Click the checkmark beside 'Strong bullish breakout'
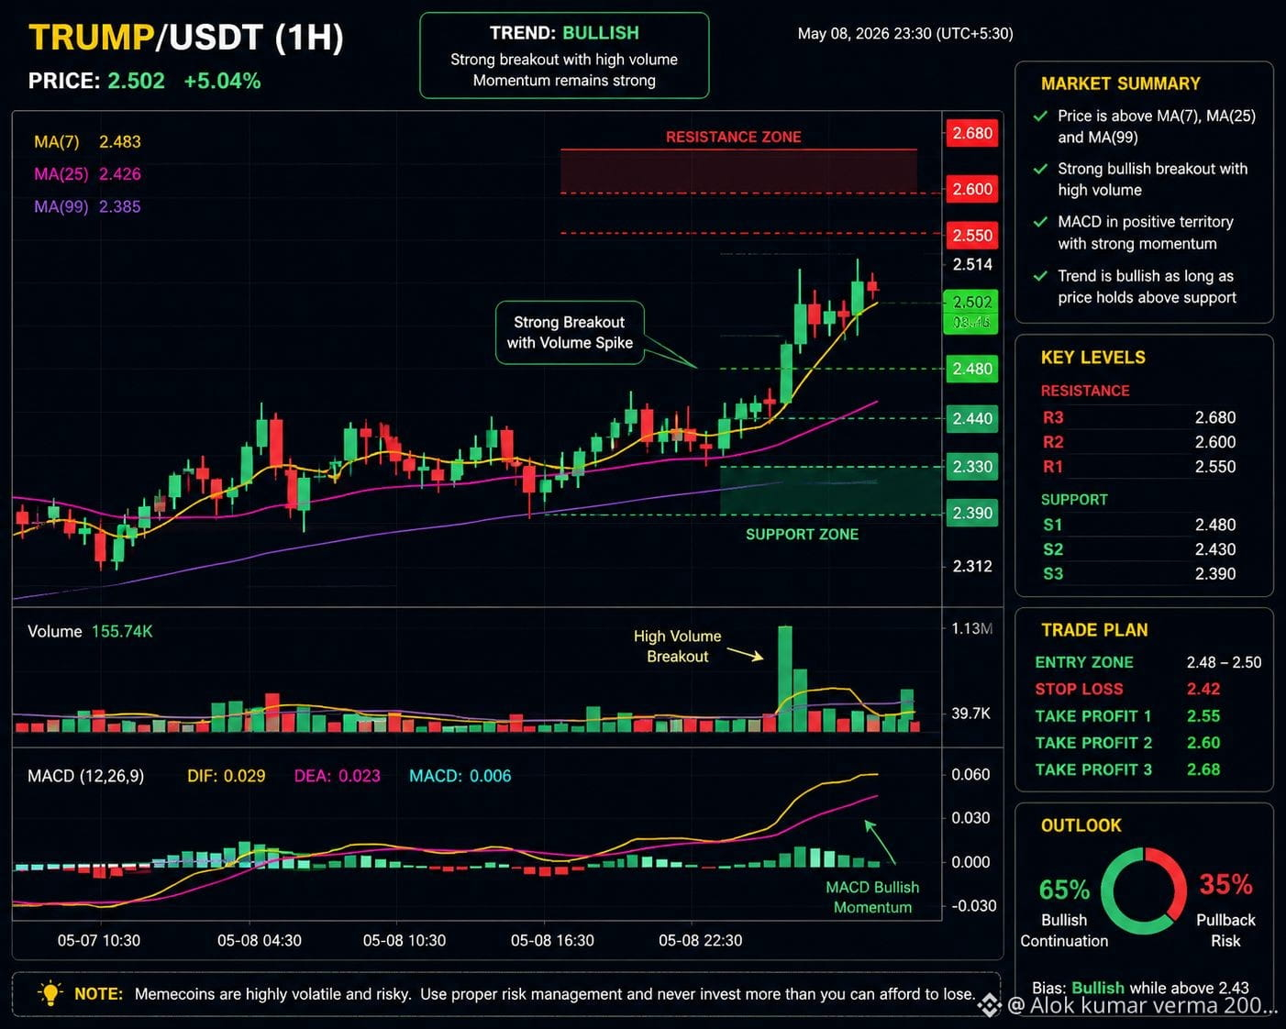 (1040, 169)
